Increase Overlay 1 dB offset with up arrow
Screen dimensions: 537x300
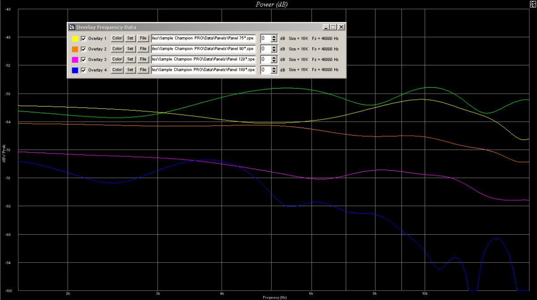274,36
